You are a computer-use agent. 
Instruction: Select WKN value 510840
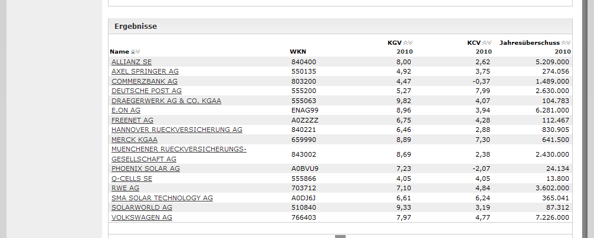(x=303, y=207)
